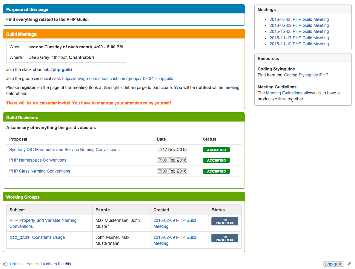Click calendar icon in 17 Nov 2015 date
Screen dimensions: 355x269
(x=159, y=150)
